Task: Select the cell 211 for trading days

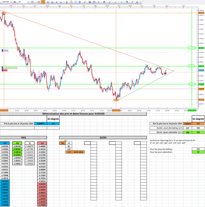Action: coord(198,149)
